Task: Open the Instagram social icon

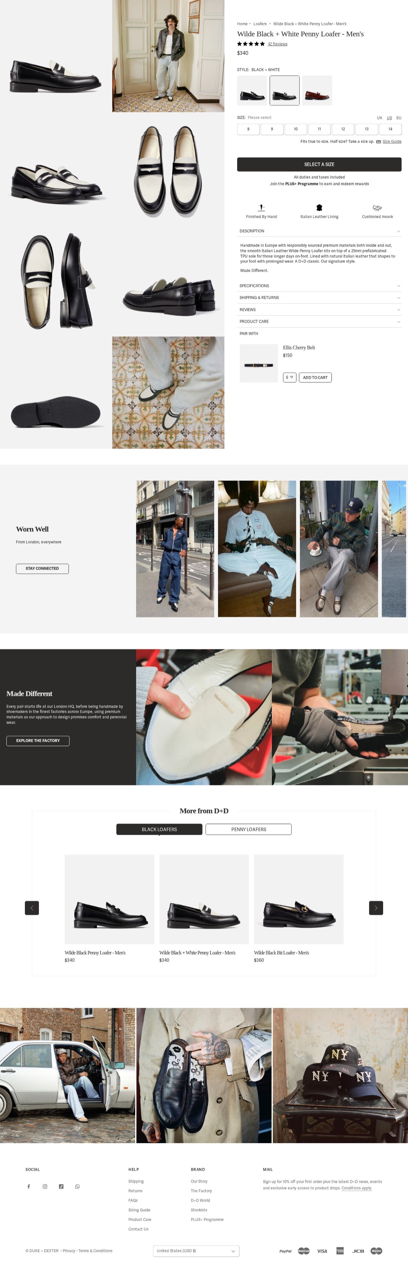Action: (x=45, y=1187)
